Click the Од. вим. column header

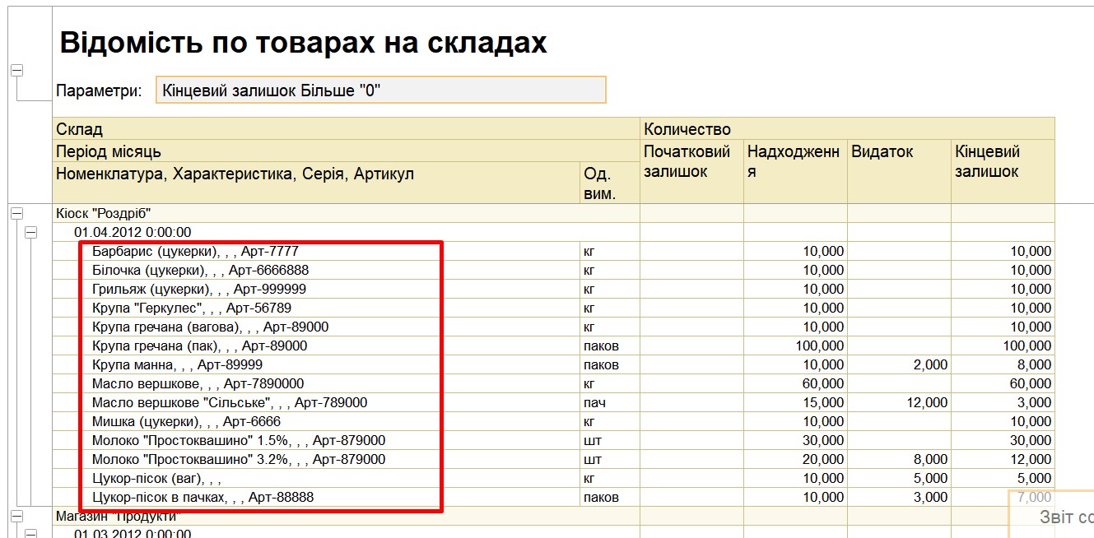pyautogui.click(x=610, y=183)
